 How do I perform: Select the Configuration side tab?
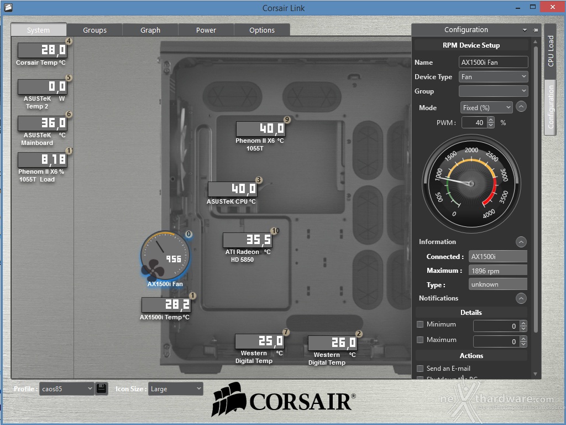pyautogui.click(x=551, y=107)
